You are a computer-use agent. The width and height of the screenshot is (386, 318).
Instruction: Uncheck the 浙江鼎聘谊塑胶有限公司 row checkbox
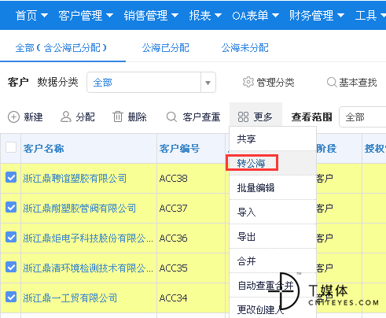point(11,177)
